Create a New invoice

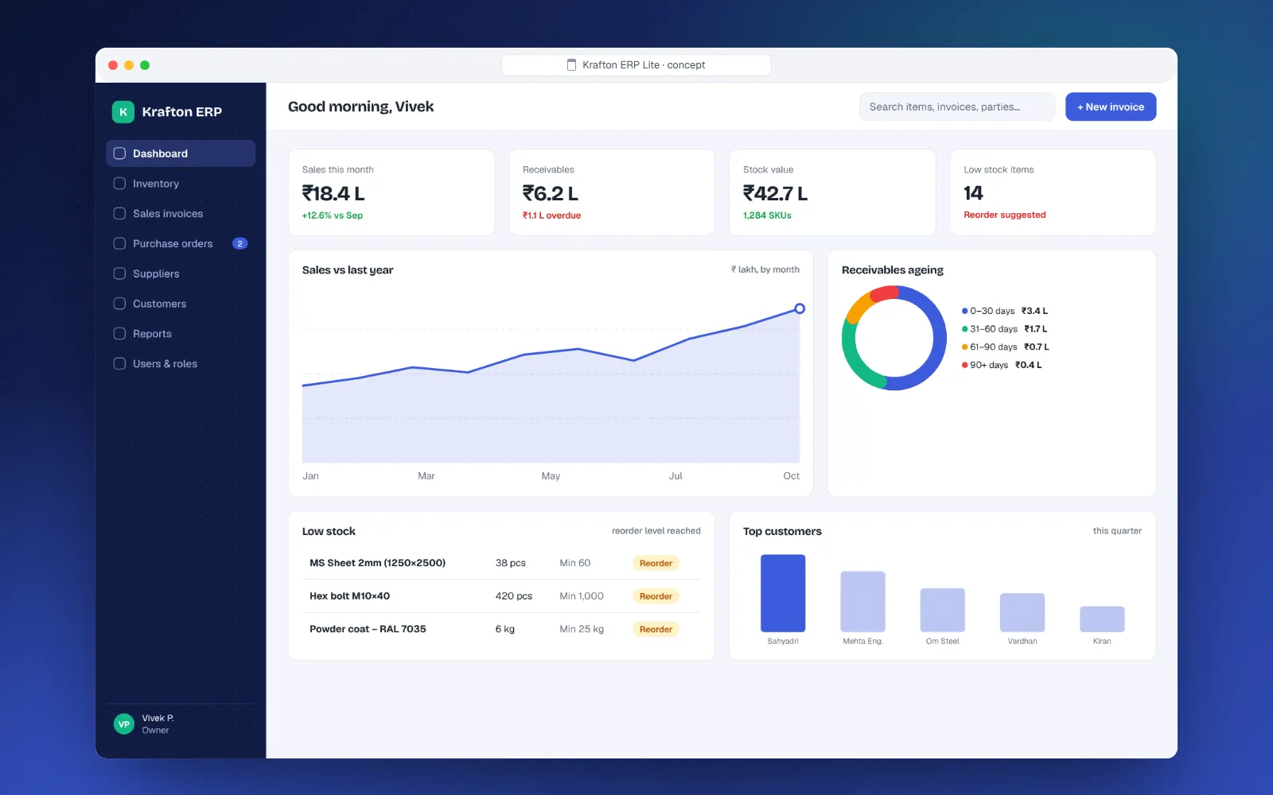(x=1111, y=107)
